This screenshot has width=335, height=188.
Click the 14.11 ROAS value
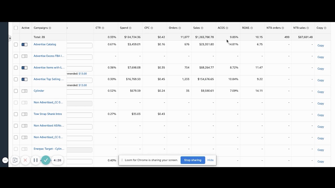[x=259, y=91]
